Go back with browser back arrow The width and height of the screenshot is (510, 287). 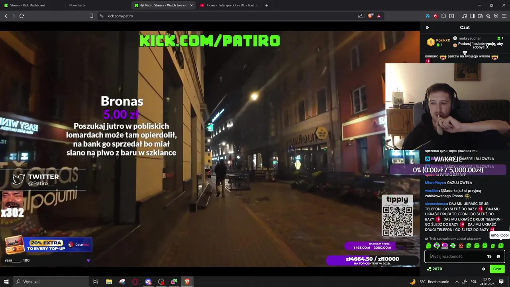[x=6, y=16]
